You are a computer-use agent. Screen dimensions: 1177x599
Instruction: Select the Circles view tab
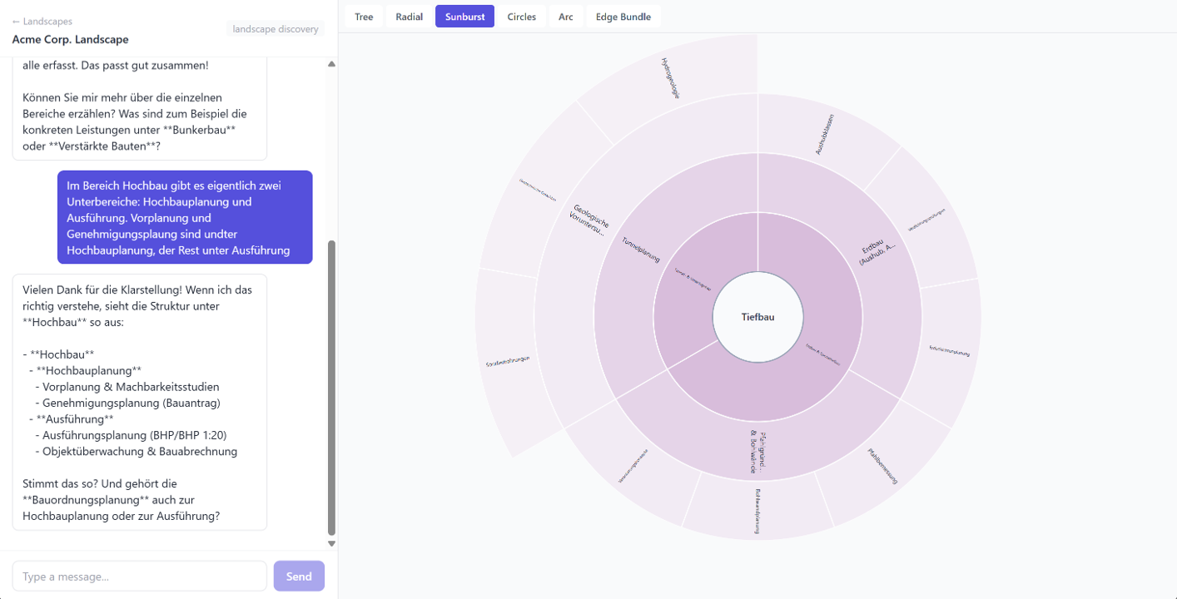[522, 17]
